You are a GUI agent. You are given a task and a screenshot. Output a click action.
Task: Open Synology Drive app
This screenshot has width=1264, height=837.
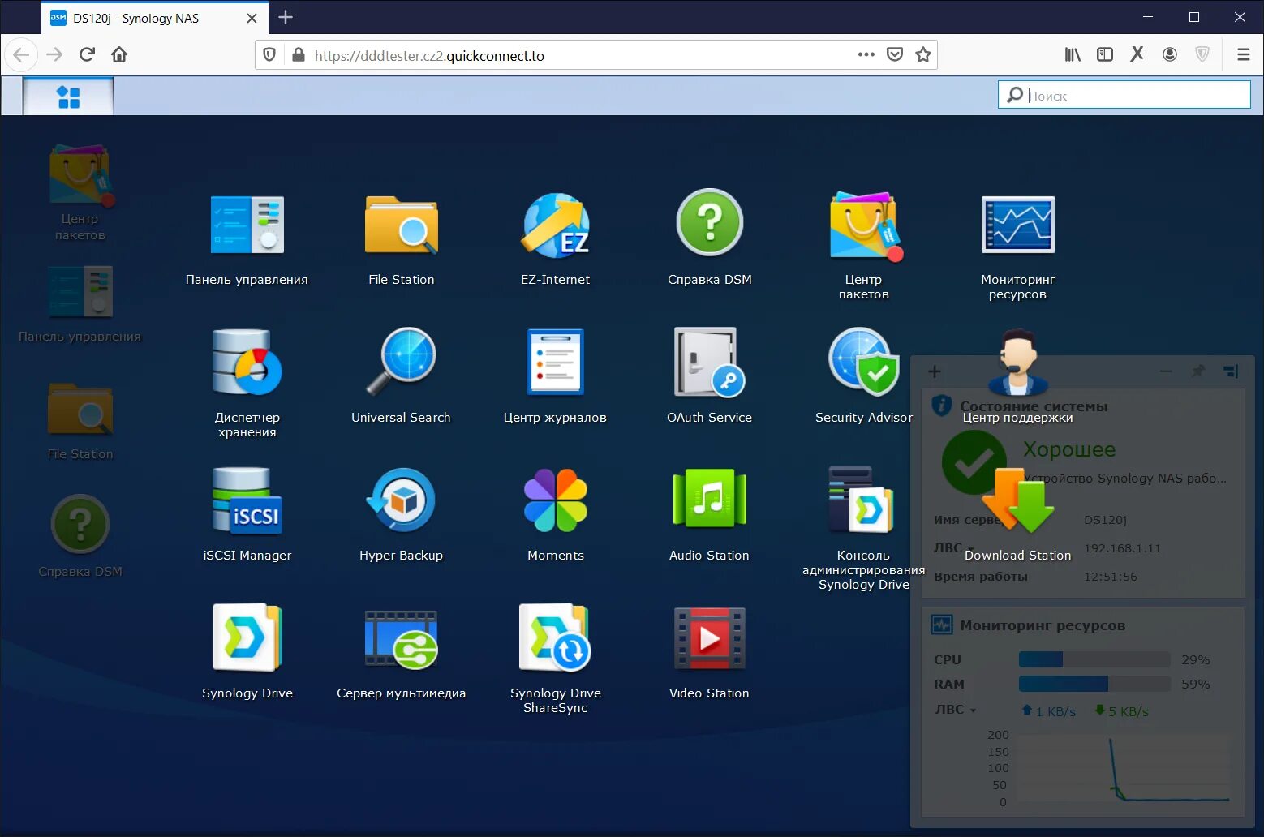click(x=247, y=637)
